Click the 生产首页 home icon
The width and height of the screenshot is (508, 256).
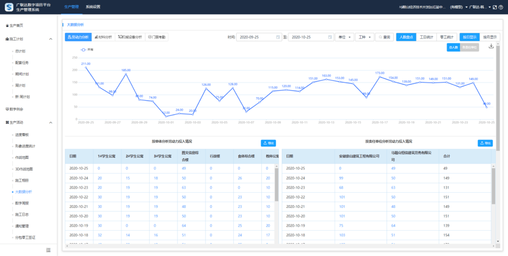[x=7, y=25]
